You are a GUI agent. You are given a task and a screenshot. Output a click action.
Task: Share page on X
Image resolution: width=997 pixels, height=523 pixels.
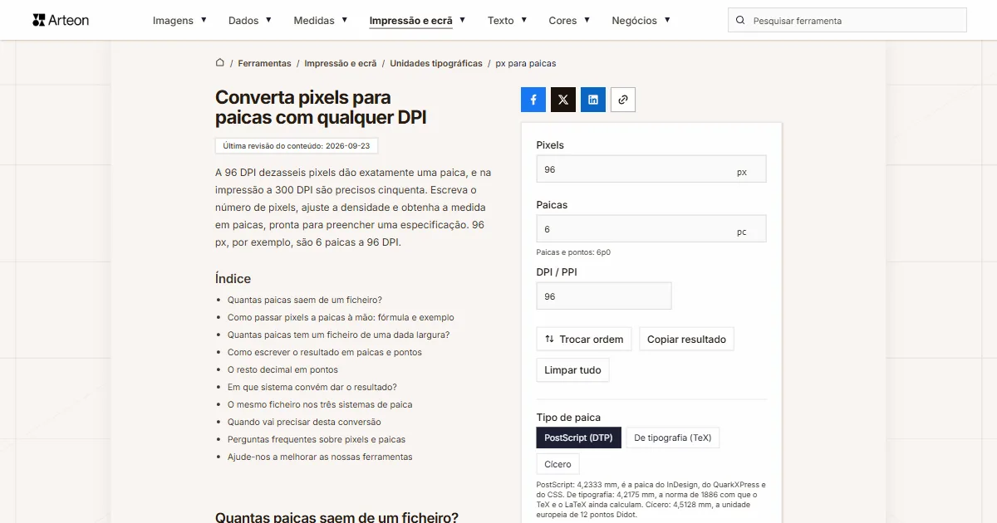[x=563, y=100]
